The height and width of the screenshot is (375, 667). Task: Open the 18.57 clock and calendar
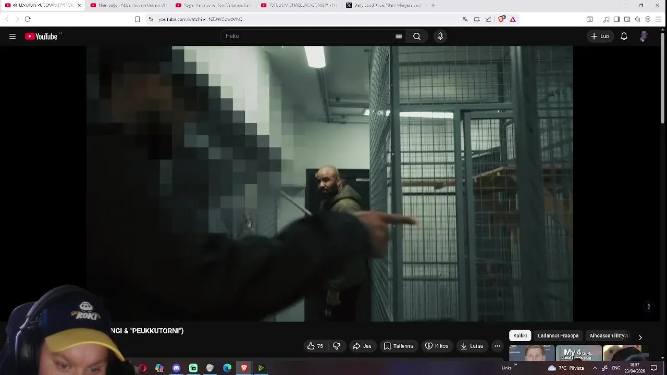(635, 368)
